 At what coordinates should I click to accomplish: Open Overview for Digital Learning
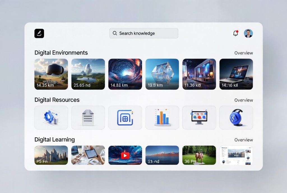point(244,140)
